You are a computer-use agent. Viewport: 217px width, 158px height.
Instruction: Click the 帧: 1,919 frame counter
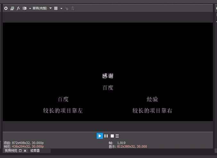pyautogui.click(x=117, y=143)
